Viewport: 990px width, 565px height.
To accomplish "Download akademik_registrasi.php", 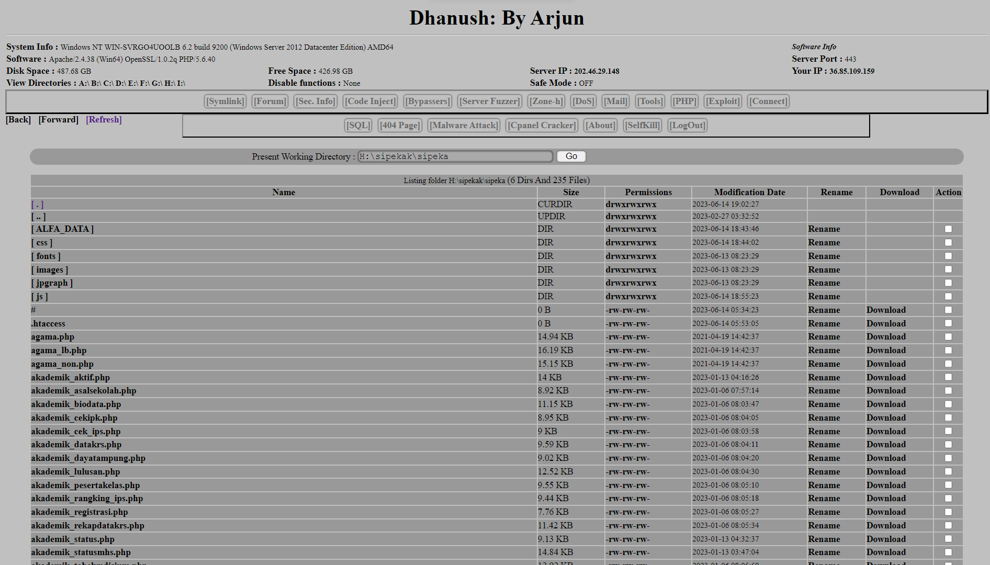I will point(886,512).
